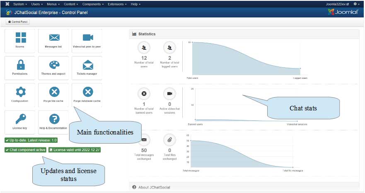The width and height of the screenshot is (365, 193).
Task: Open the Users menu
Action: [x=37, y=4]
